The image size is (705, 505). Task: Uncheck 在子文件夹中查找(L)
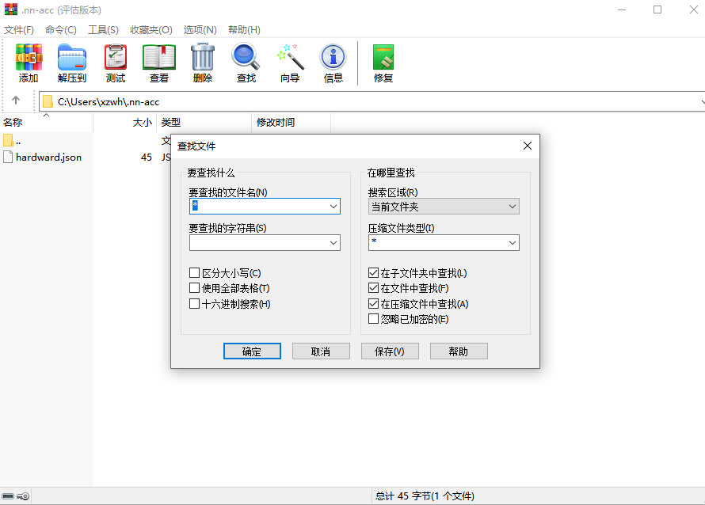tap(373, 273)
